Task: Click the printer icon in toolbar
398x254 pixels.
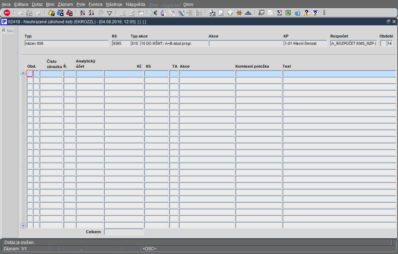Action: 123,13
